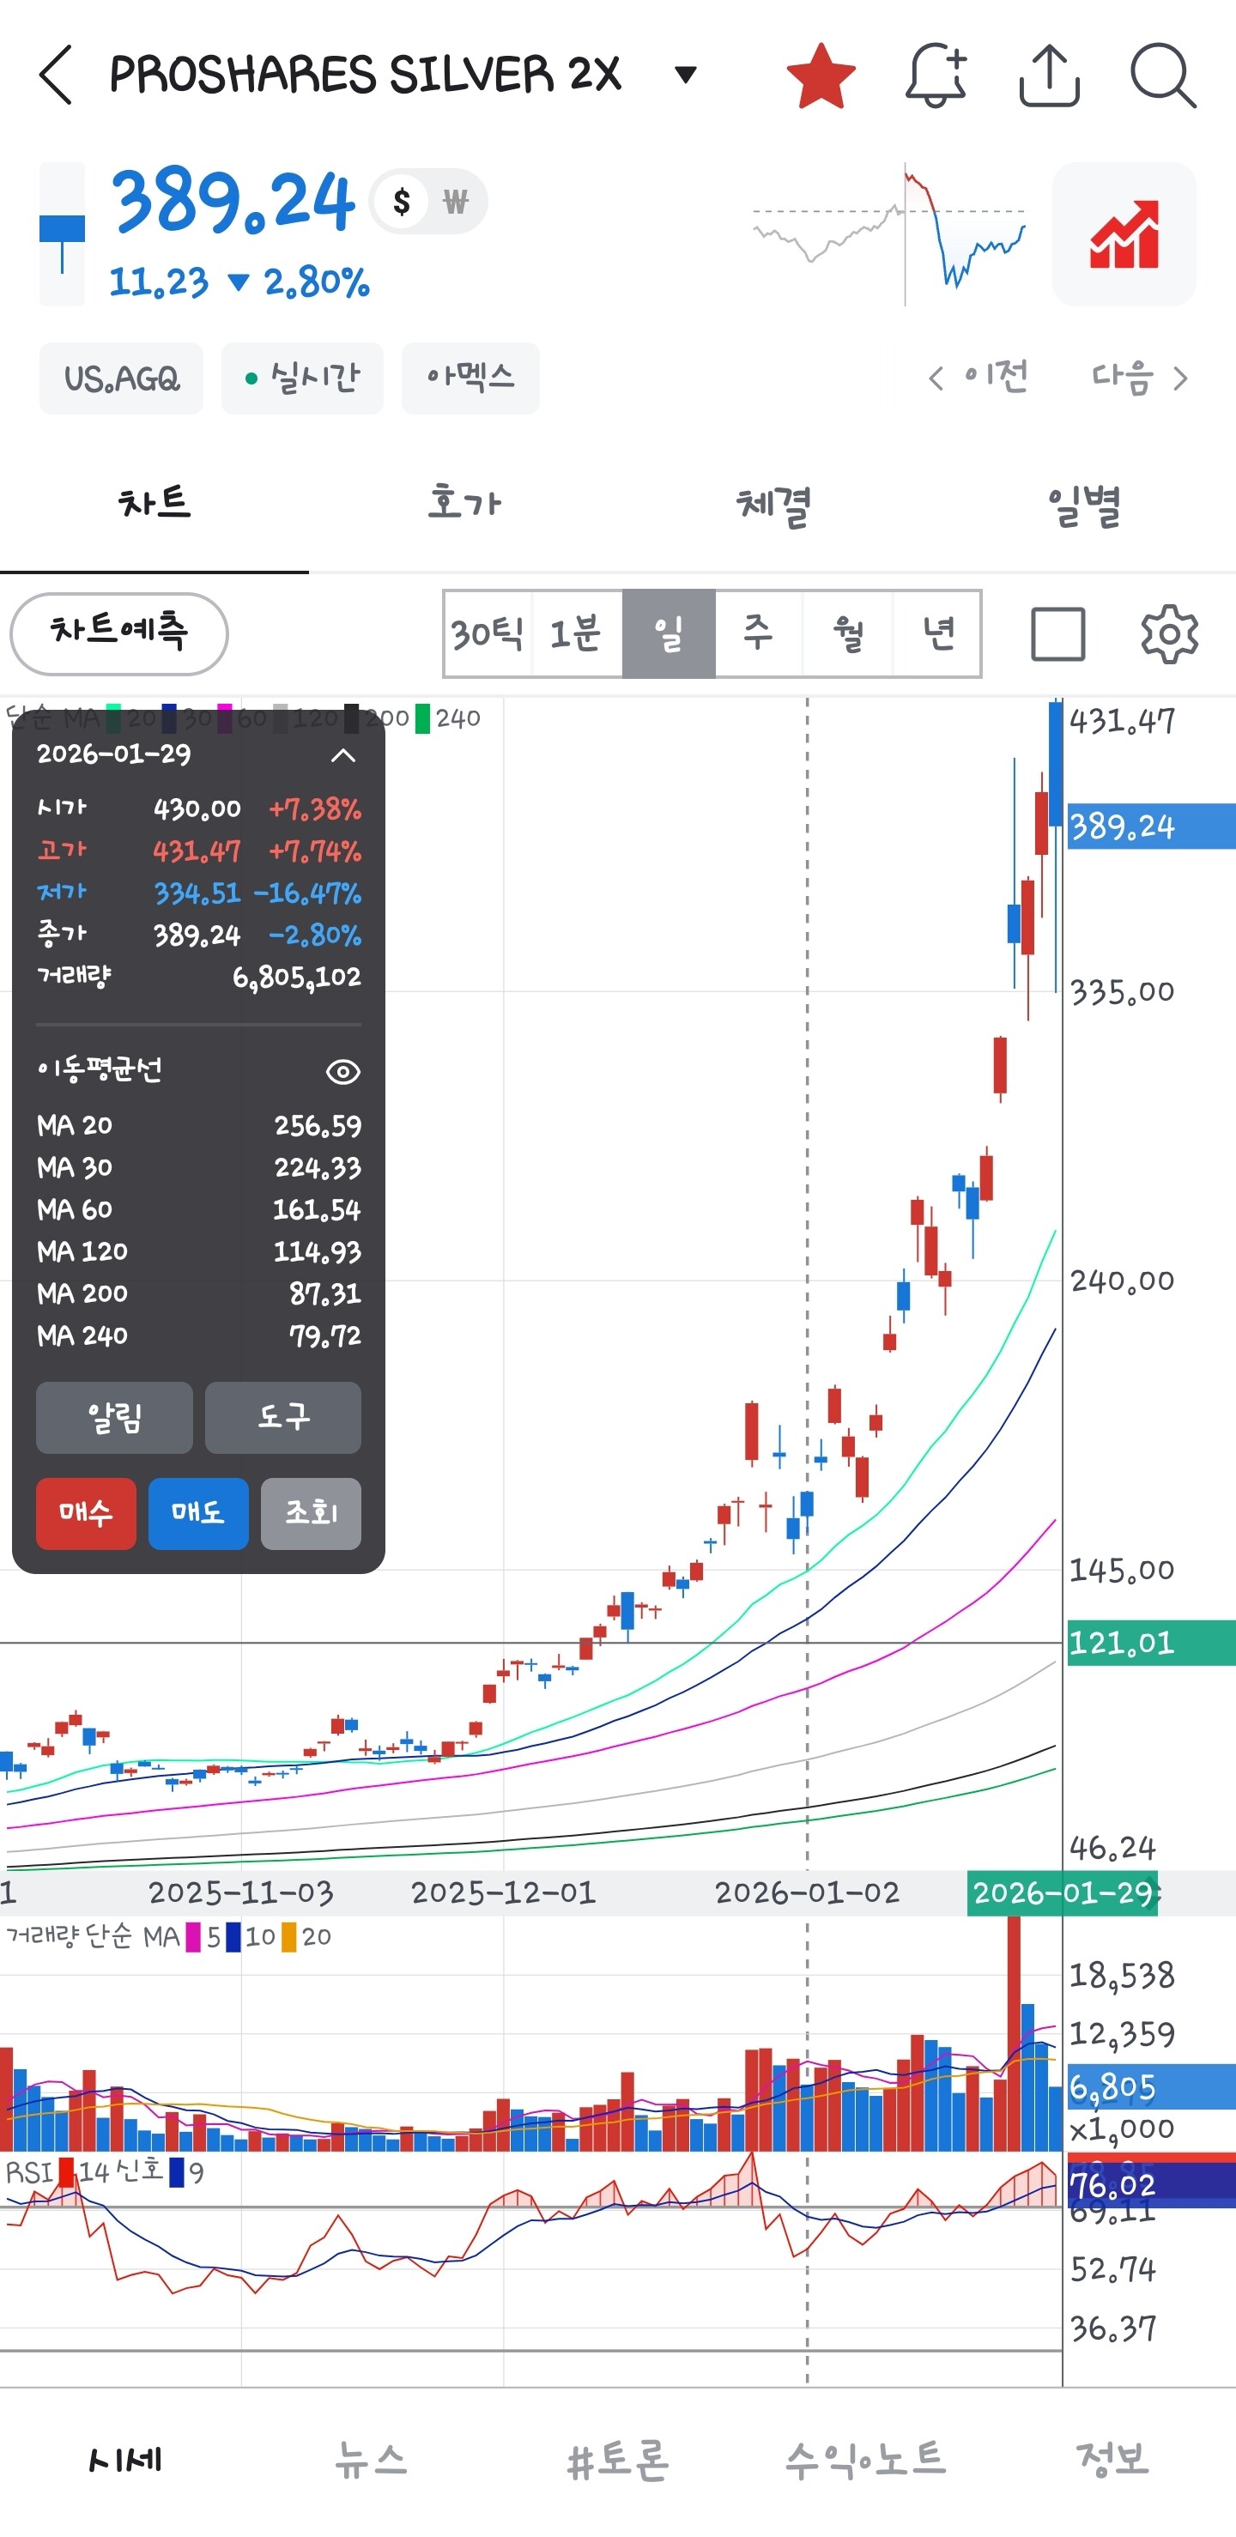Tap the large 389.24 price header

[233, 201]
